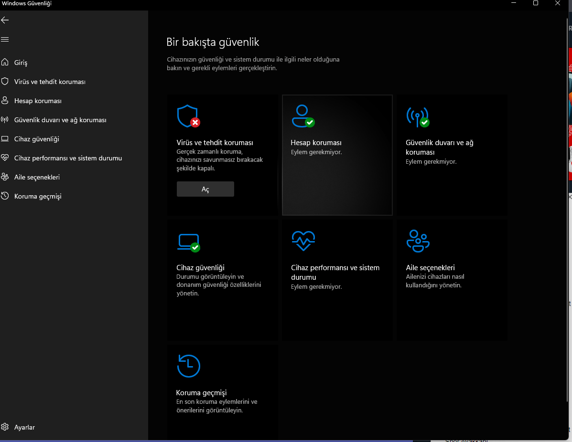Go to Hesap koruması in sidebar
The height and width of the screenshot is (442, 572).
38,101
